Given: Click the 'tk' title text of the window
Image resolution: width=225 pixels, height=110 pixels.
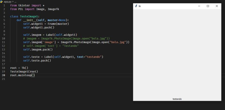Looking at the screenshot, I should [139, 6].
